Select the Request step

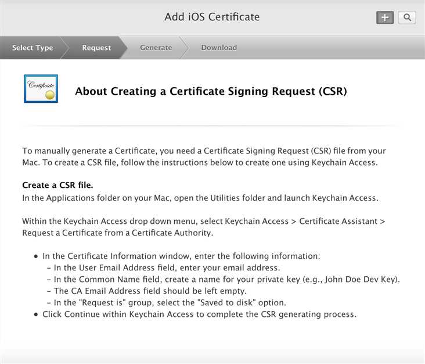click(96, 48)
